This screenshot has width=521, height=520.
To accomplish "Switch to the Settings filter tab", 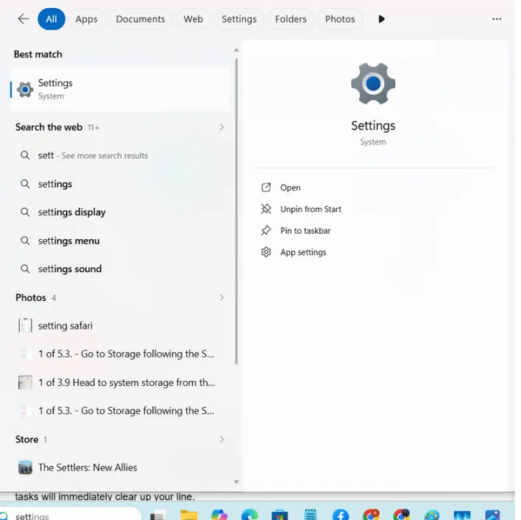I will pyautogui.click(x=239, y=19).
